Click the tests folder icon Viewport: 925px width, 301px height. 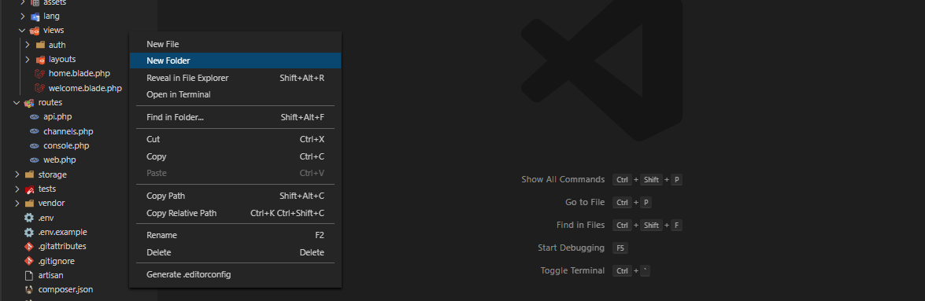[x=29, y=189]
